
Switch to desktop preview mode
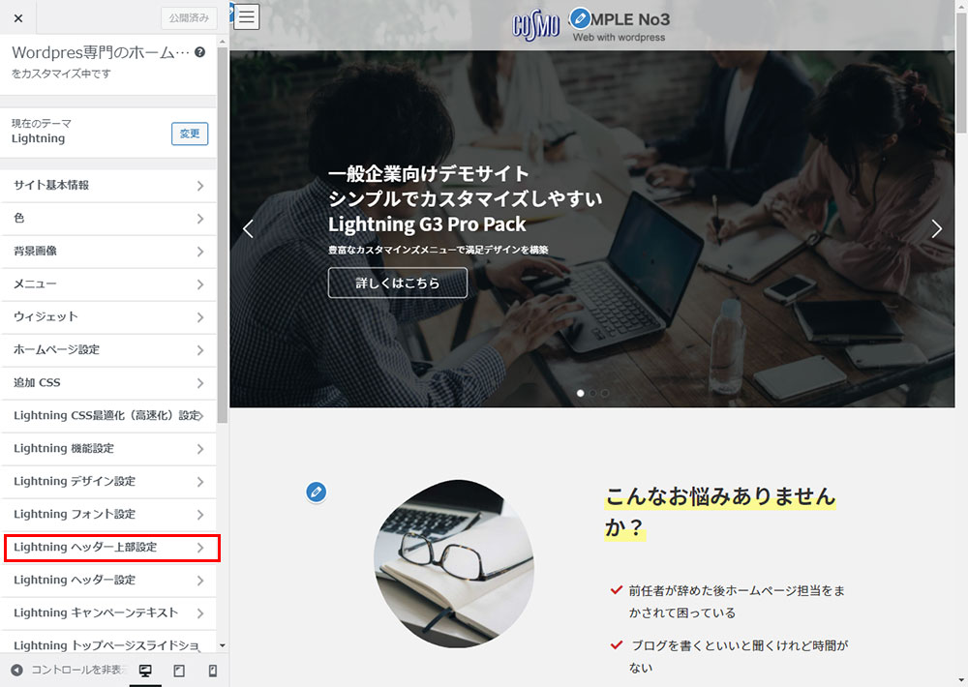pos(146,671)
